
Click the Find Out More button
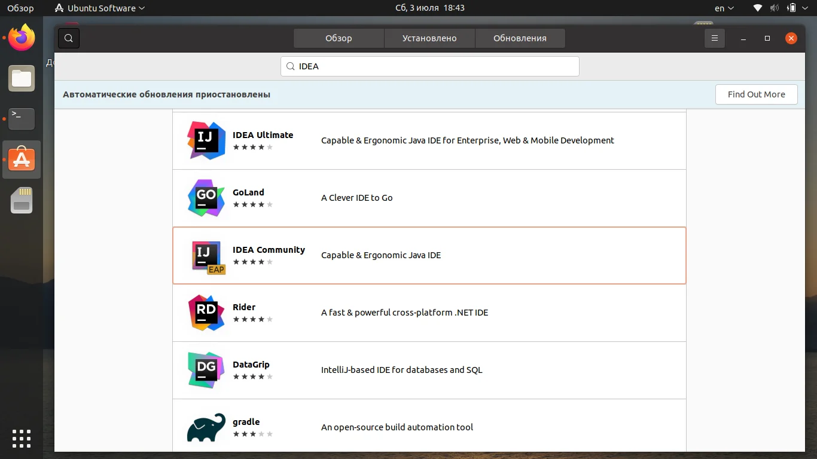coord(757,94)
